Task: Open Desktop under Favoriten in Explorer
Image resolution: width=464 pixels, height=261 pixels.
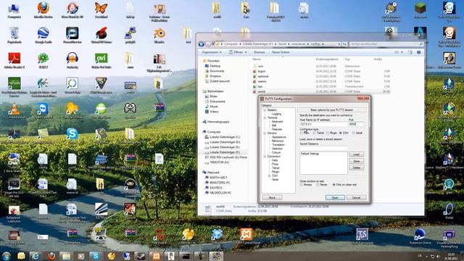Action: click(x=215, y=66)
